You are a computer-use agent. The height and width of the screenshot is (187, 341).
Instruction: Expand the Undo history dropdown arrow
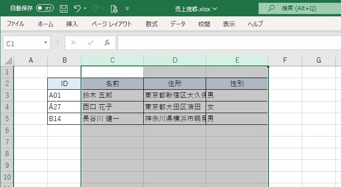(85, 8)
